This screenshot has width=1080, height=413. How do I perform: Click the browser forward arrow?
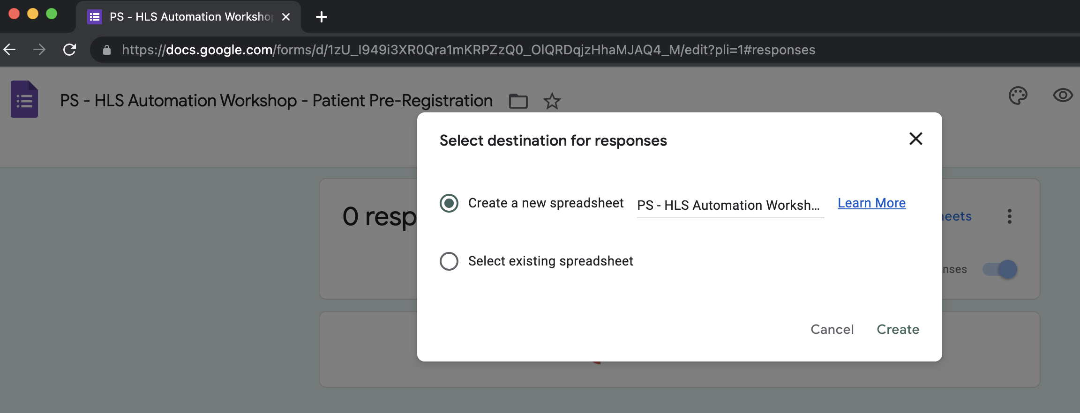point(40,50)
